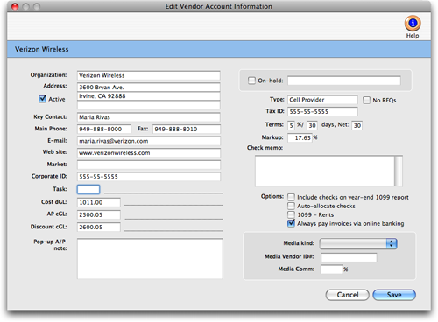
Task: Click the Type field showing Cell Provider
Action: [322, 100]
